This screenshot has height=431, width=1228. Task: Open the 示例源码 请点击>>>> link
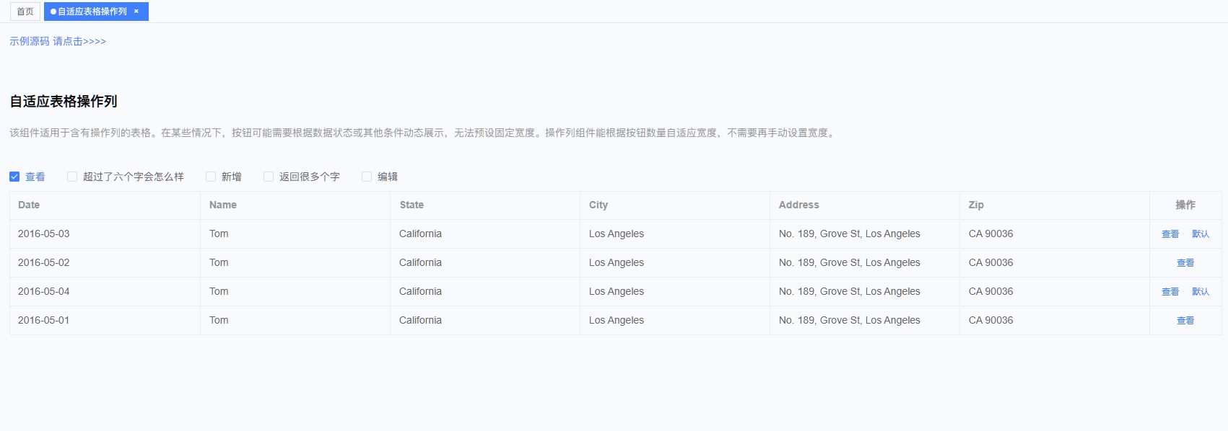(x=58, y=41)
